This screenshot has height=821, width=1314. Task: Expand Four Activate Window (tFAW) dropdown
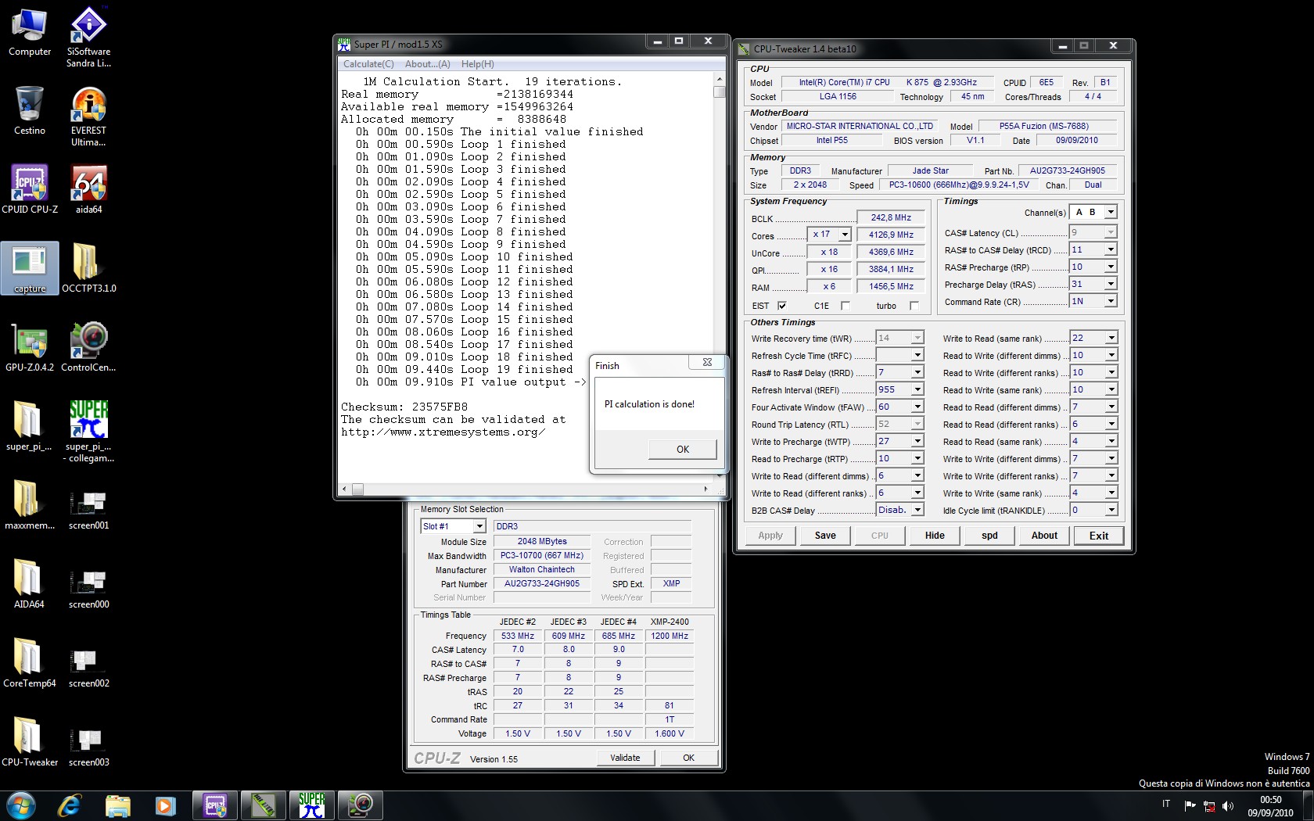917,407
